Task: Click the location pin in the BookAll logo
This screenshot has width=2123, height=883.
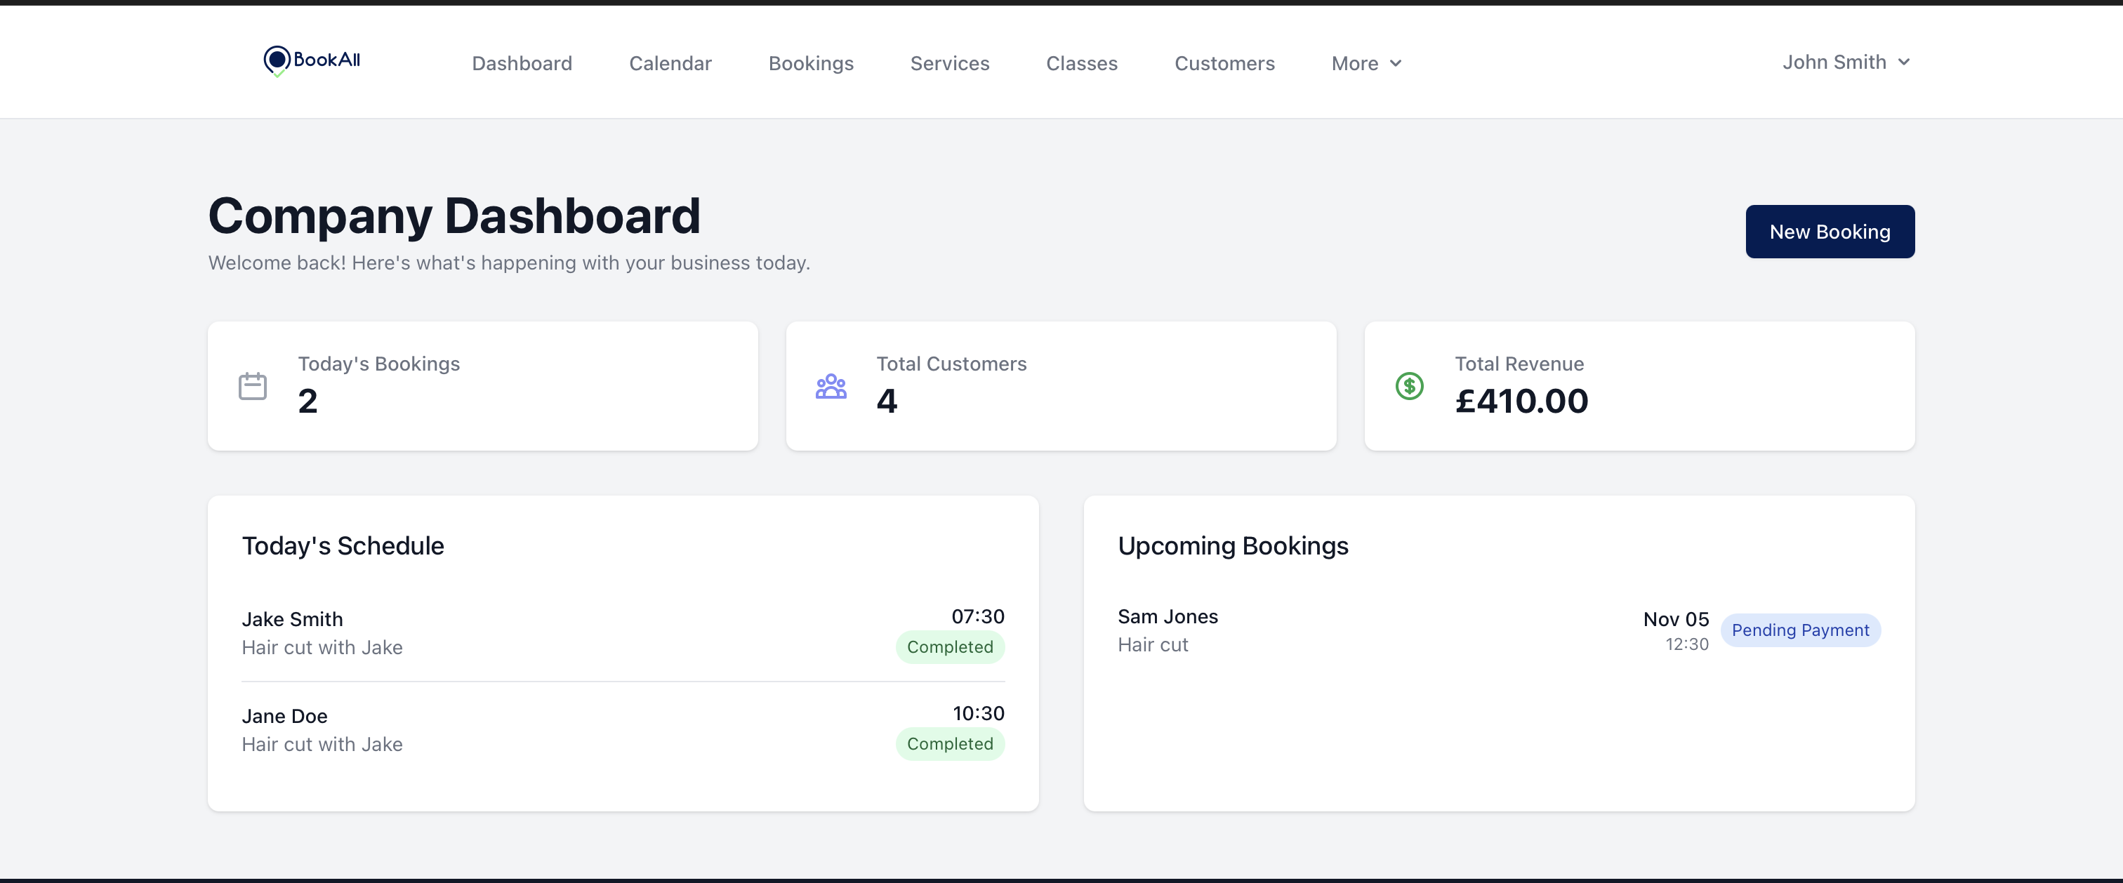Action: tap(278, 58)
